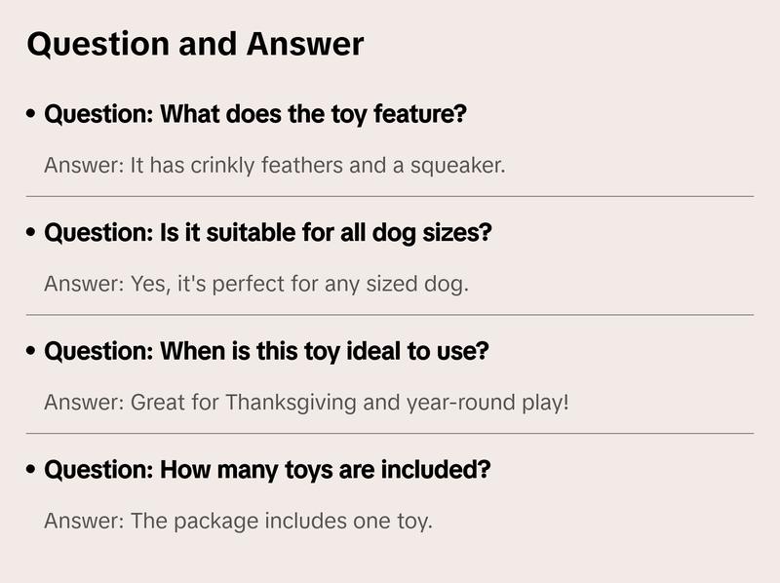Click the answer 'The package includes one toy'
Screen dimensions: 780x583
click(238, 522)
